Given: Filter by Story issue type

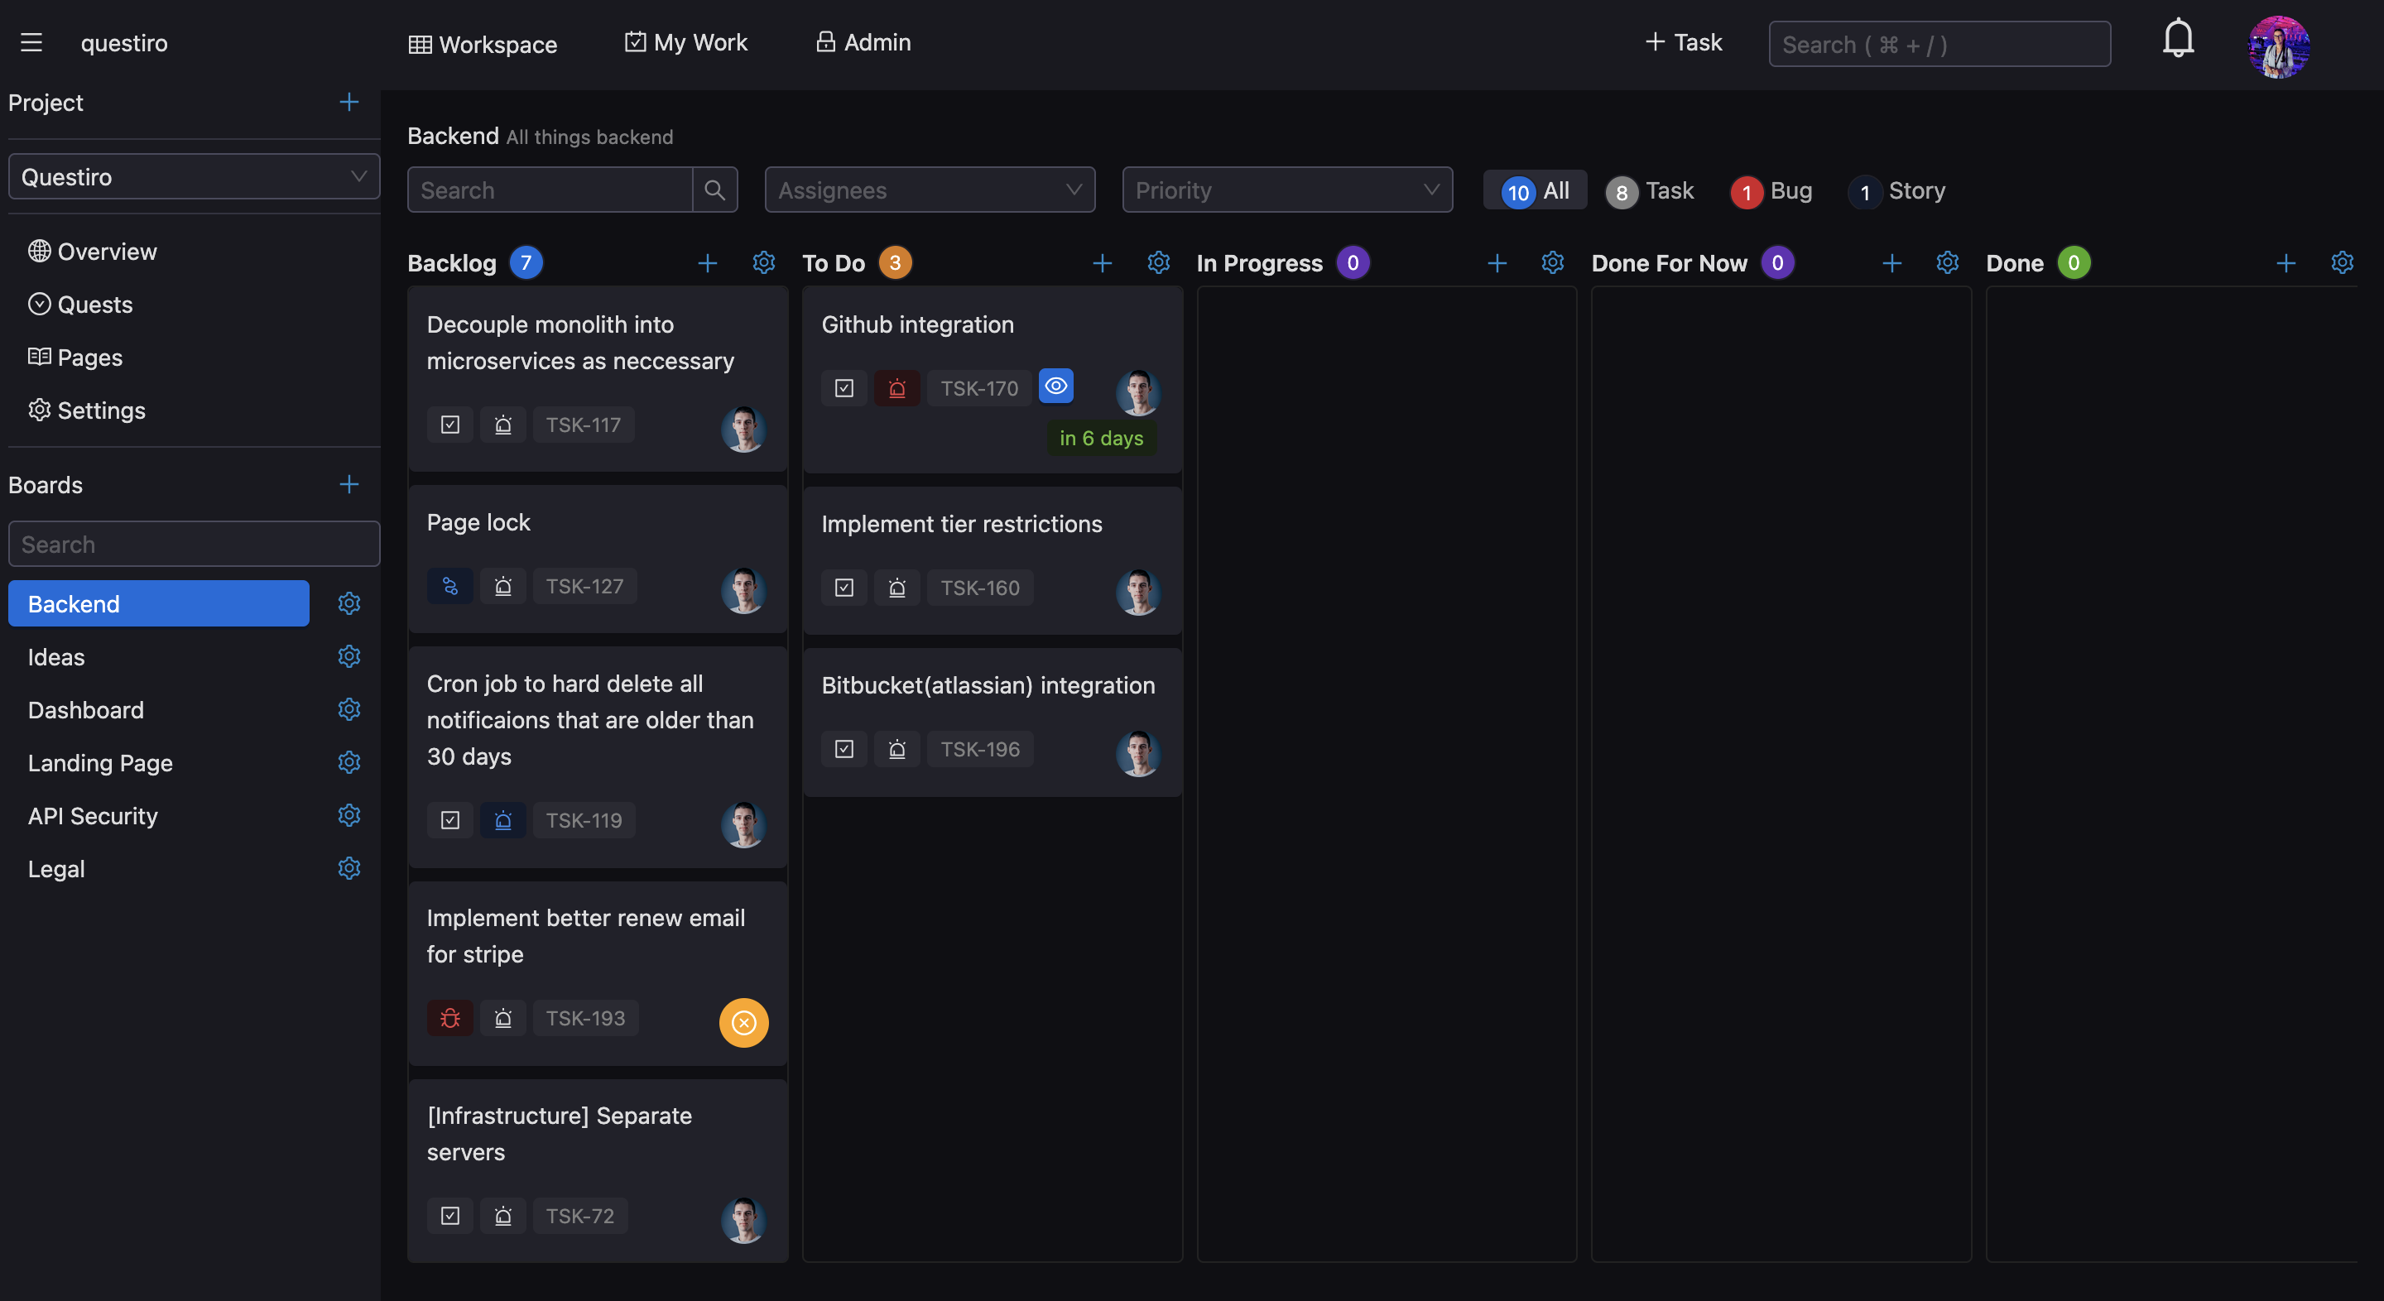Looking at the screenshot, I should point(1896,190).
